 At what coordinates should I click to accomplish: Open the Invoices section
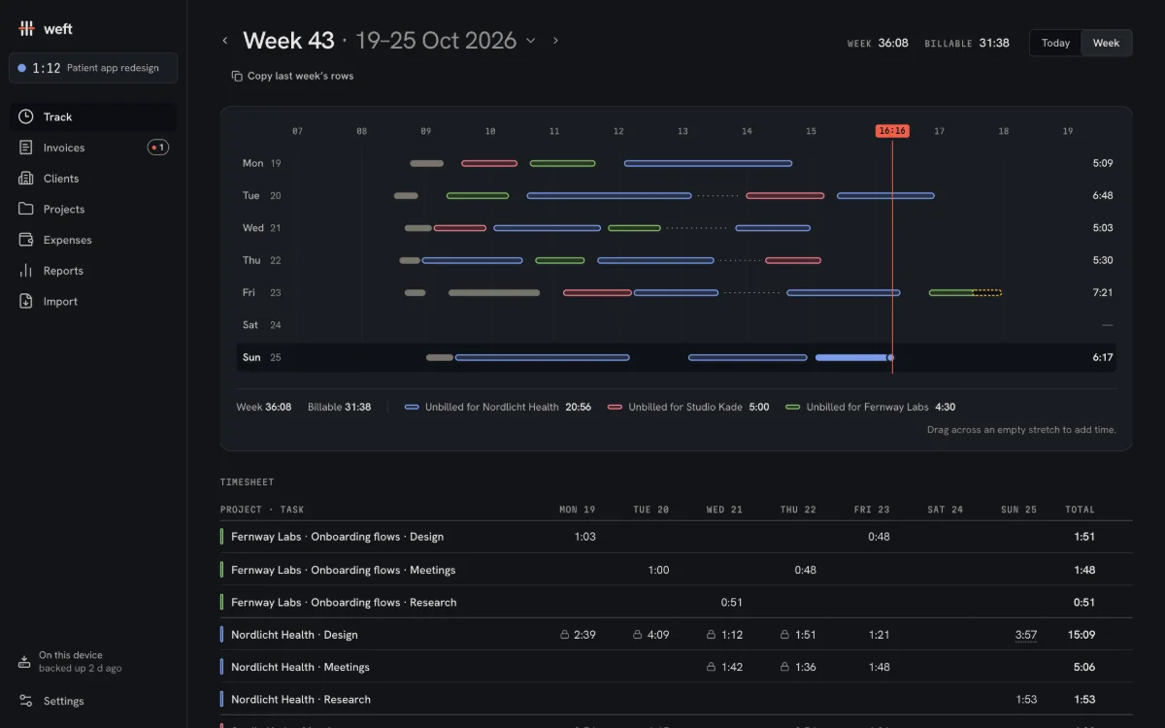point(93,148)
